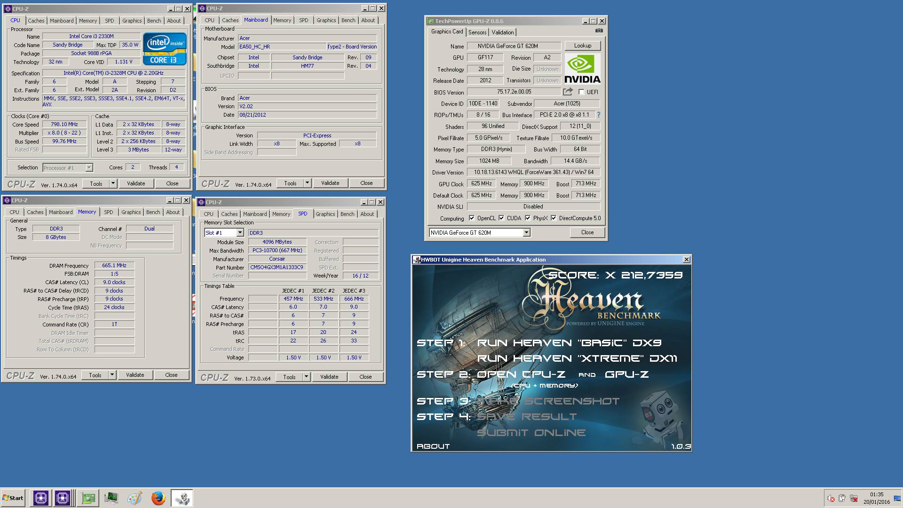Open Caches tab in CPU-Z CPU window

click(36, 21)
